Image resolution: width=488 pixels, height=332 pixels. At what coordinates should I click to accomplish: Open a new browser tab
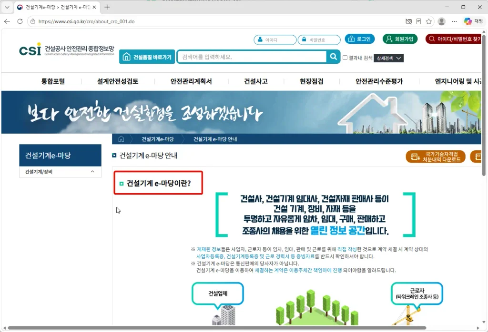click(107, 7)
